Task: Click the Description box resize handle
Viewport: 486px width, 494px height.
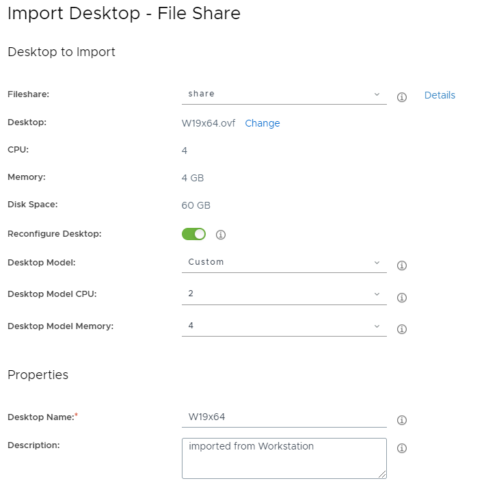Action: point(383,474)
